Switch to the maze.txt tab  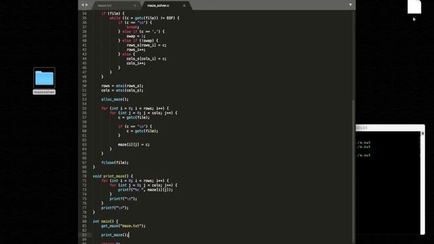point(104,5)
